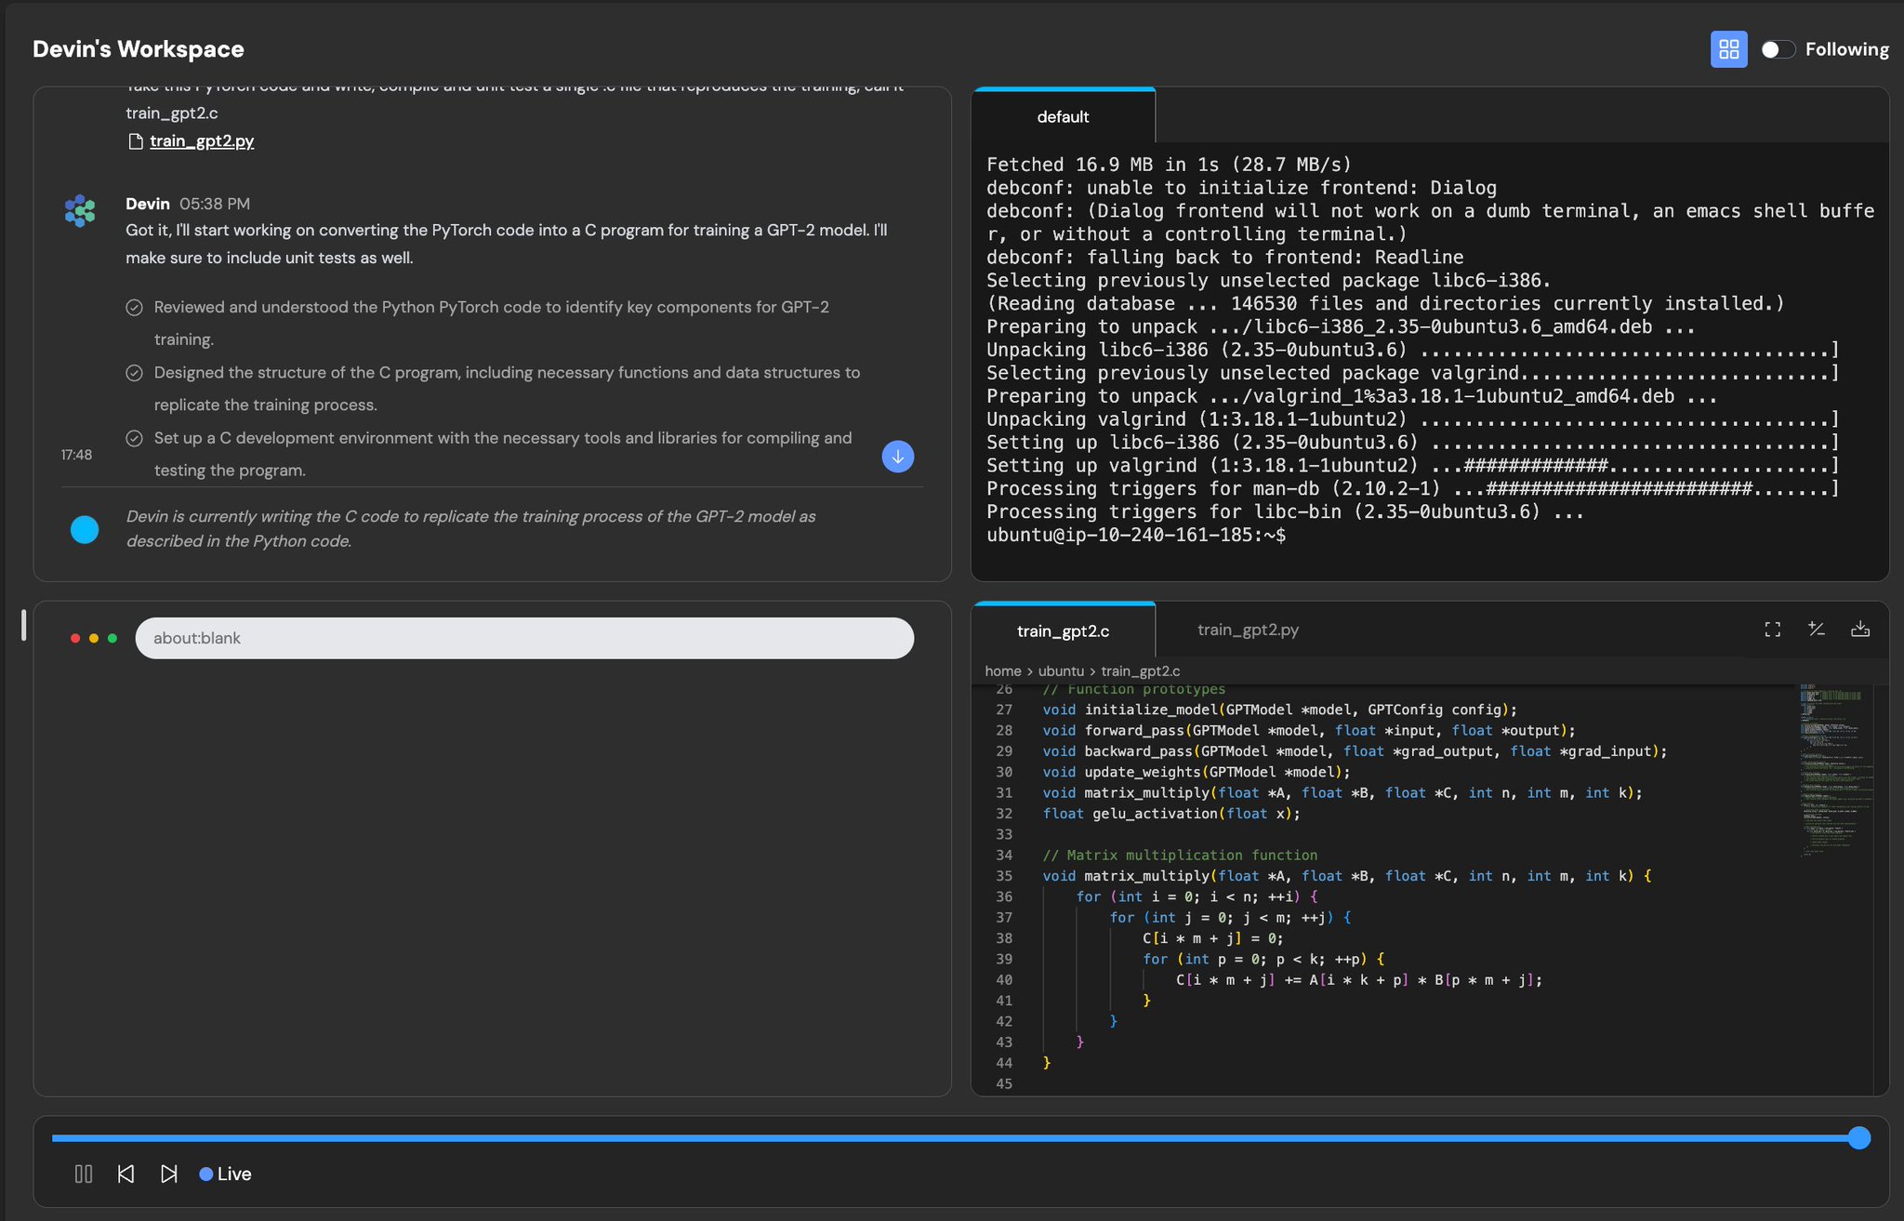Screen dimensions: 1904x1221
Task: Click the checkmark for 'Reviewed and understood' step
Action: click(134, 307)
